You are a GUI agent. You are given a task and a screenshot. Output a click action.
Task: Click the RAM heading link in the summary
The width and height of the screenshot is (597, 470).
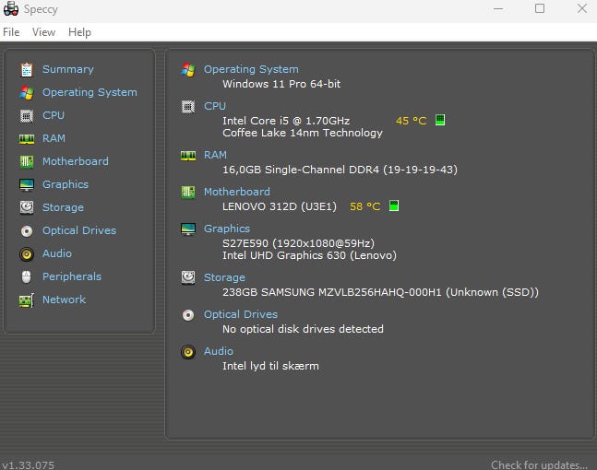click(x=216, y=155)
